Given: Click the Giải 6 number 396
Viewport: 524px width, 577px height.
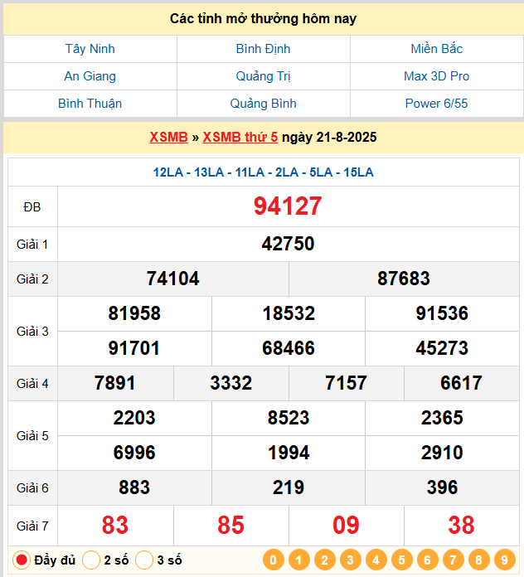Looking at the screenshot, I should 442,487.
